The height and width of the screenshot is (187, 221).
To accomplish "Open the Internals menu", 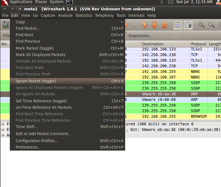I will point(136,15).
